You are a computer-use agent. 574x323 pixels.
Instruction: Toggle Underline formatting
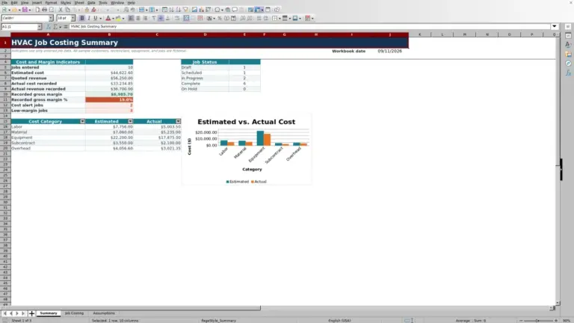(96, 18)
